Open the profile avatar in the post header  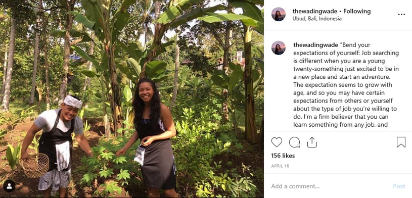coord(278,14)
